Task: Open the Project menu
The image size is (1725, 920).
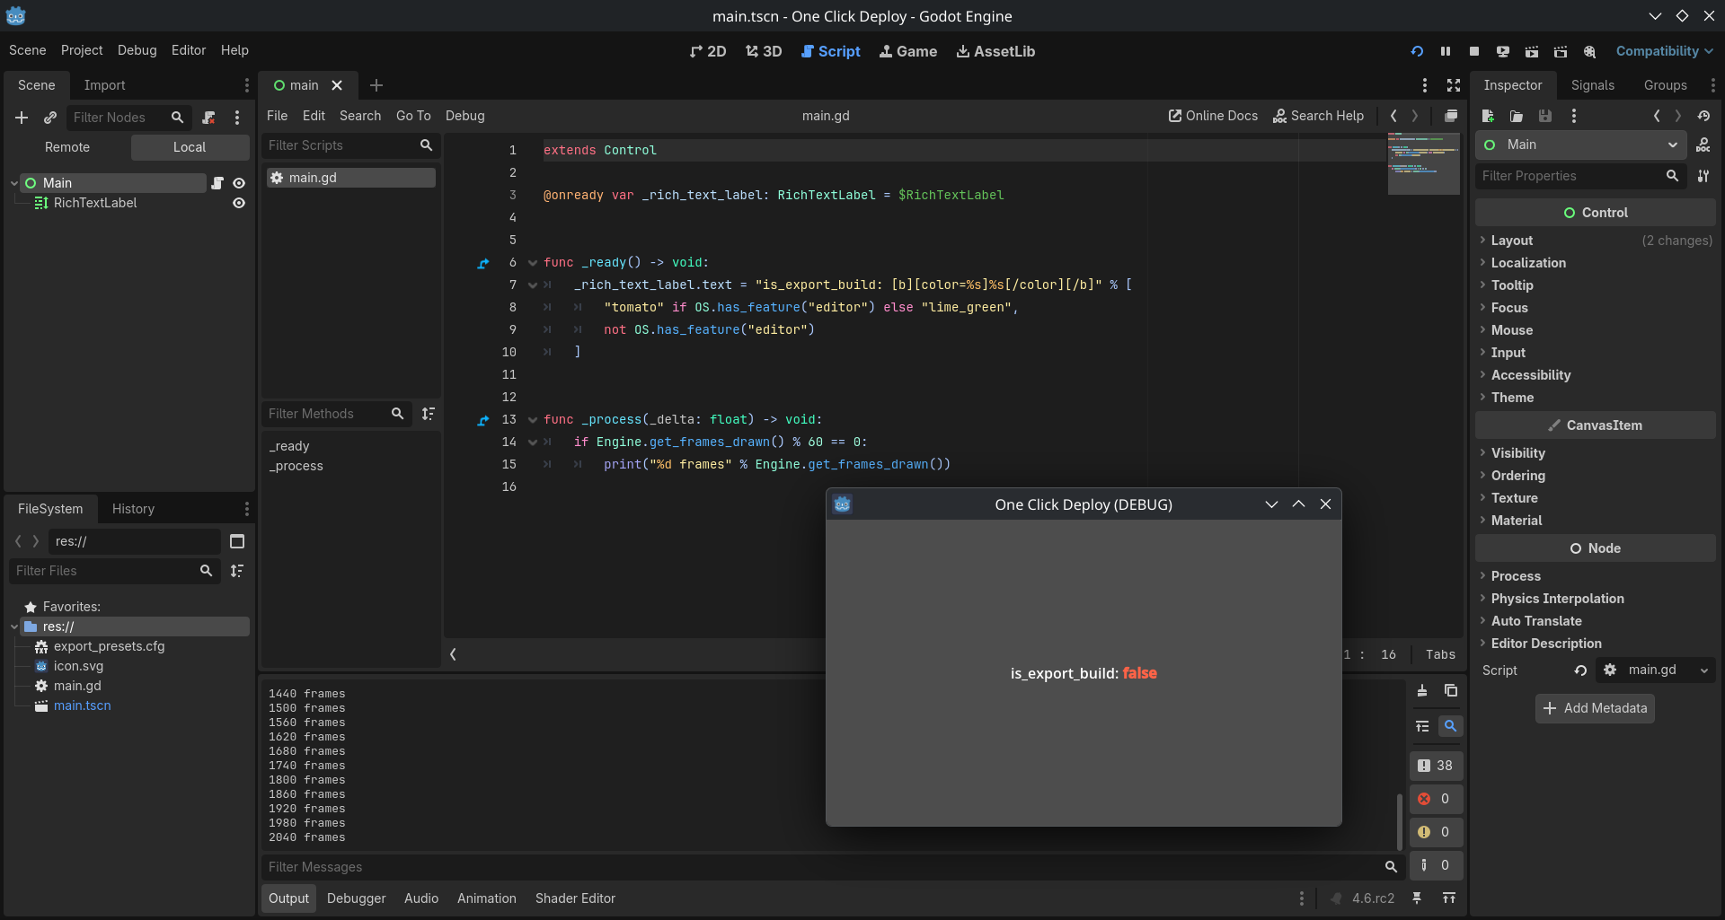Action: coord(82,50)
